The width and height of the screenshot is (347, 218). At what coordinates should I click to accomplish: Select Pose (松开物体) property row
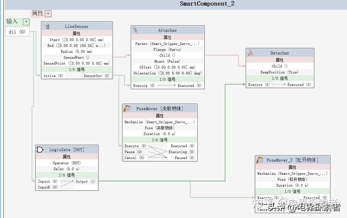(x=292, y=180)
